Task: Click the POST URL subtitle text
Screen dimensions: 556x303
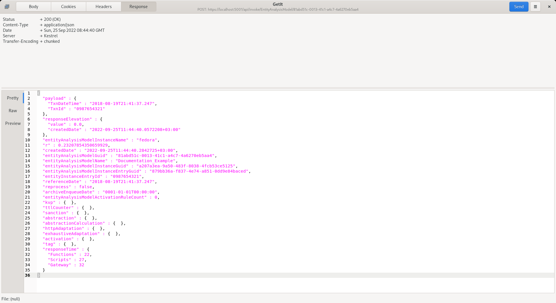Action: click(x=278, y=10)
